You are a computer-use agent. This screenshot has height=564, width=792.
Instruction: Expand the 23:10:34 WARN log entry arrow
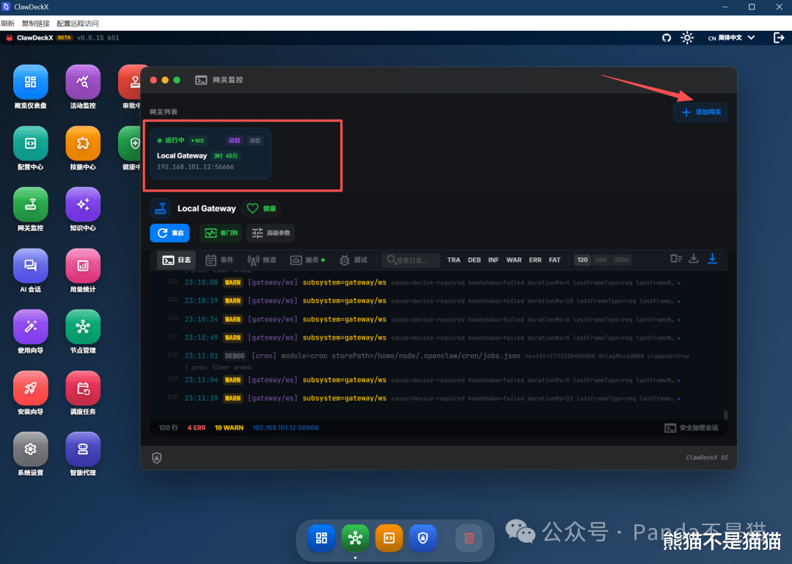[x=679, y=320]
